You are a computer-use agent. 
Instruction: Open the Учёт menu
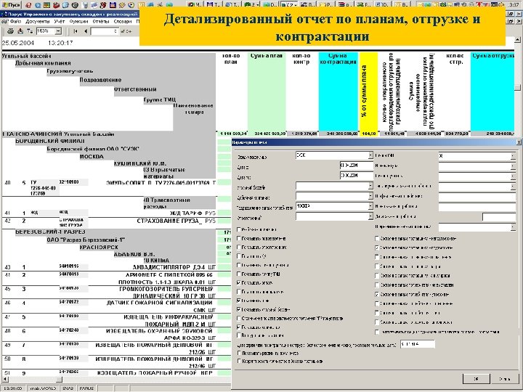click(x=60, y=21)
